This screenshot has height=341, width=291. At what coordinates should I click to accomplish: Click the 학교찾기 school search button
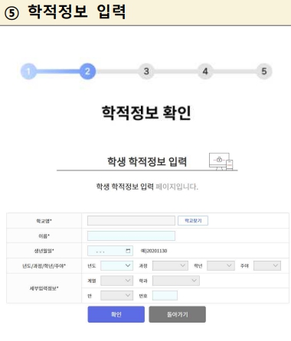(193, 221)
